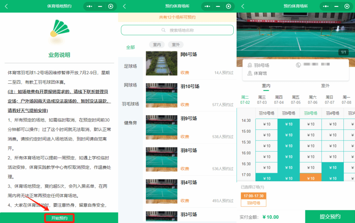Image resolution: width=355 pixels, height=223 pixels.
Task: Select date 周一 07-08
Action: tap(347, 100)
